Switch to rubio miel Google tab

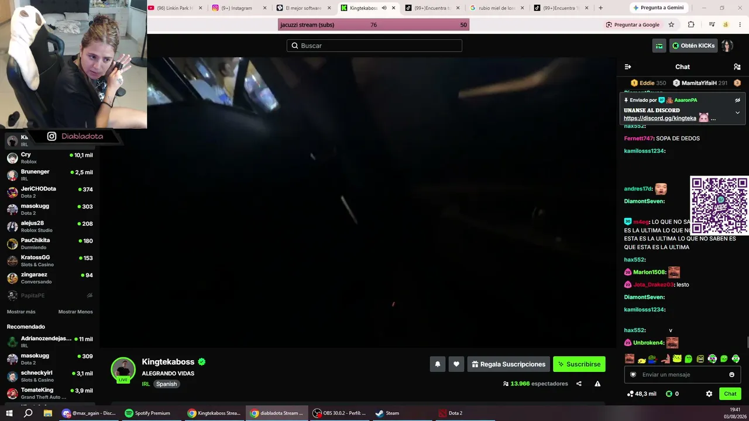point(496,8)
